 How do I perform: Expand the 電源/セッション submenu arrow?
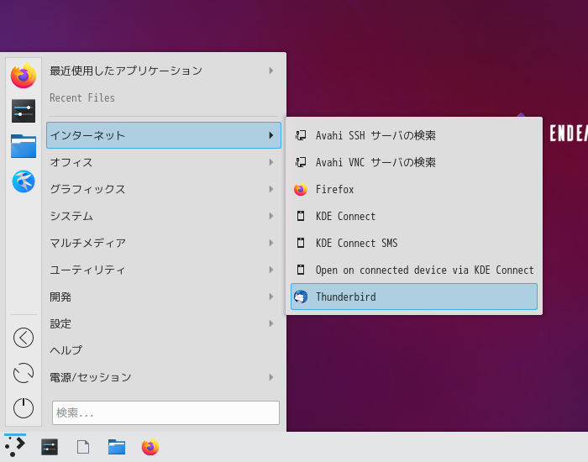[270, 377]
